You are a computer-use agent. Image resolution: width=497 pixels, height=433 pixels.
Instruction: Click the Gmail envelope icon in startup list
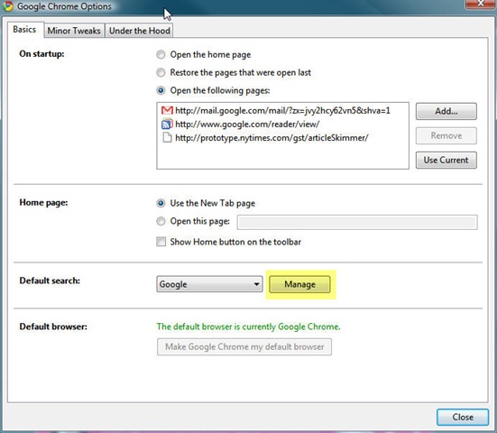pos(167,110)
